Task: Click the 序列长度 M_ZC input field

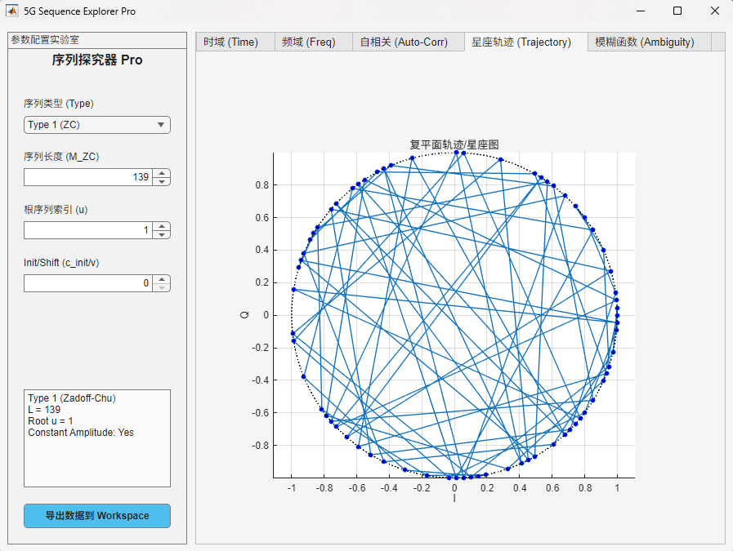Action: click(88, 177)
